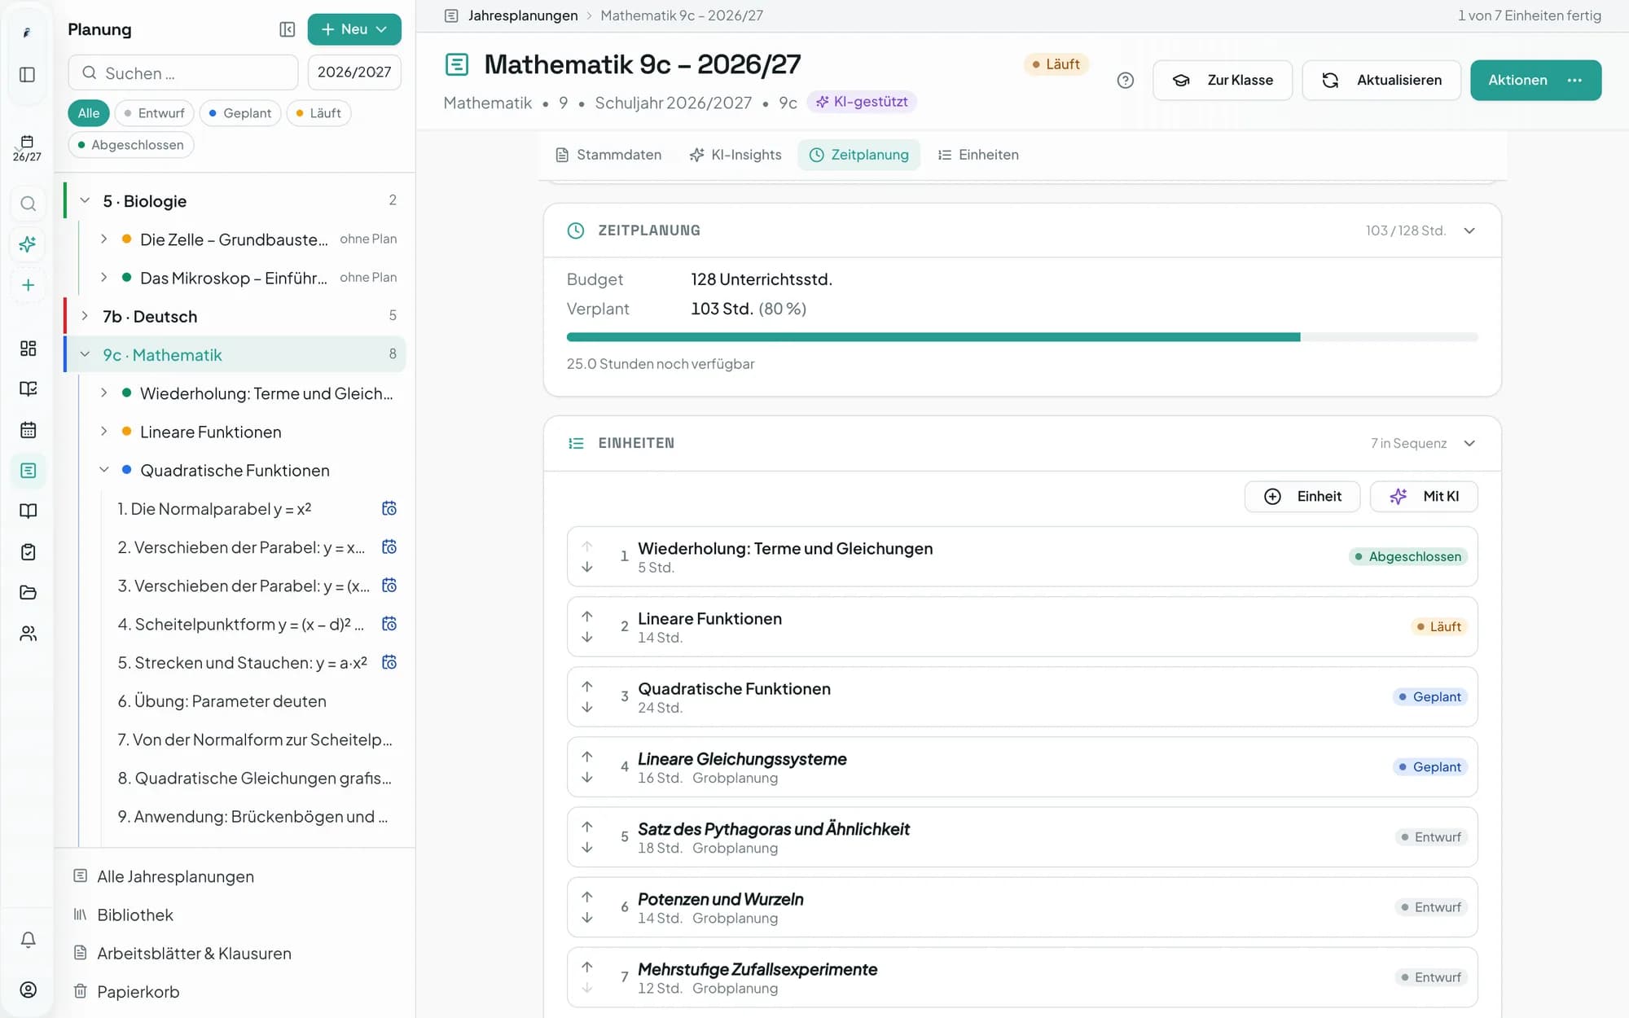
Task: Expand the 7b · Deutsch tree group
Action: point(85,316)
